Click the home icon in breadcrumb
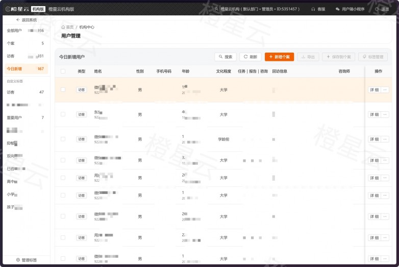This screenshot has height=267, width=399. 63,27
